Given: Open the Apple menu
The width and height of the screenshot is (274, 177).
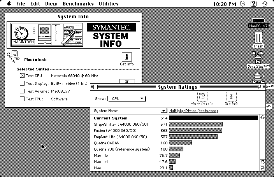Looking at the screenshot, I should click(x=9, y=4).
